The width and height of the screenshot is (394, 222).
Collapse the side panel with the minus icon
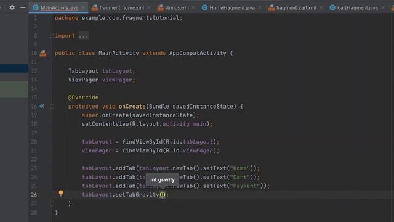click(23, 7)
